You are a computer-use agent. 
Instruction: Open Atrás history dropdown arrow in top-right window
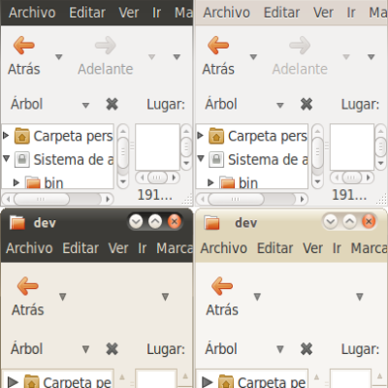(253, 57)
